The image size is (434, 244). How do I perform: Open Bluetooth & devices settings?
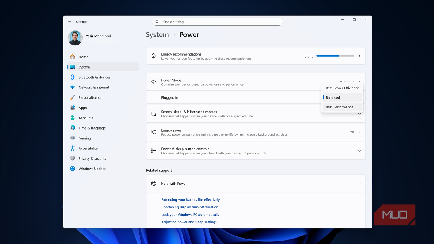(103, 77)
